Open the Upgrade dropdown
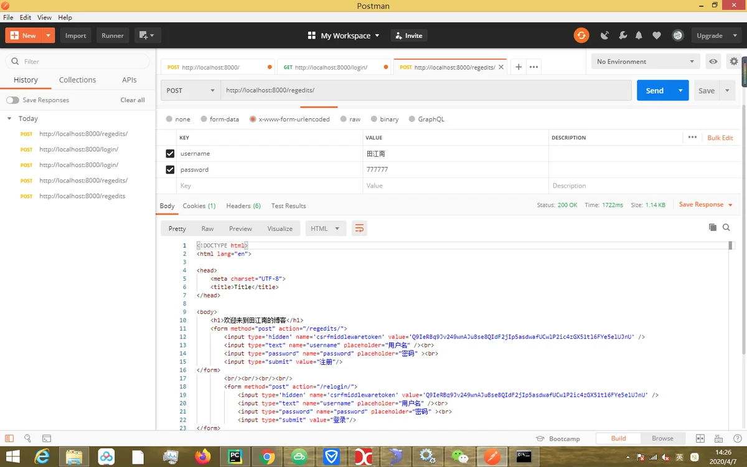747x467 pixels. coord(716,35)
